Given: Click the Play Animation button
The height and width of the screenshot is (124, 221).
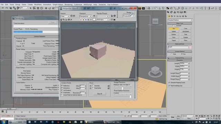Looking at the screenshot, I should pyautogui.click(x=202, y=116).
